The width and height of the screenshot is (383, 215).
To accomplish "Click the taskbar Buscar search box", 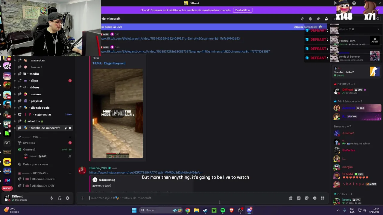I will click(162, 210).
